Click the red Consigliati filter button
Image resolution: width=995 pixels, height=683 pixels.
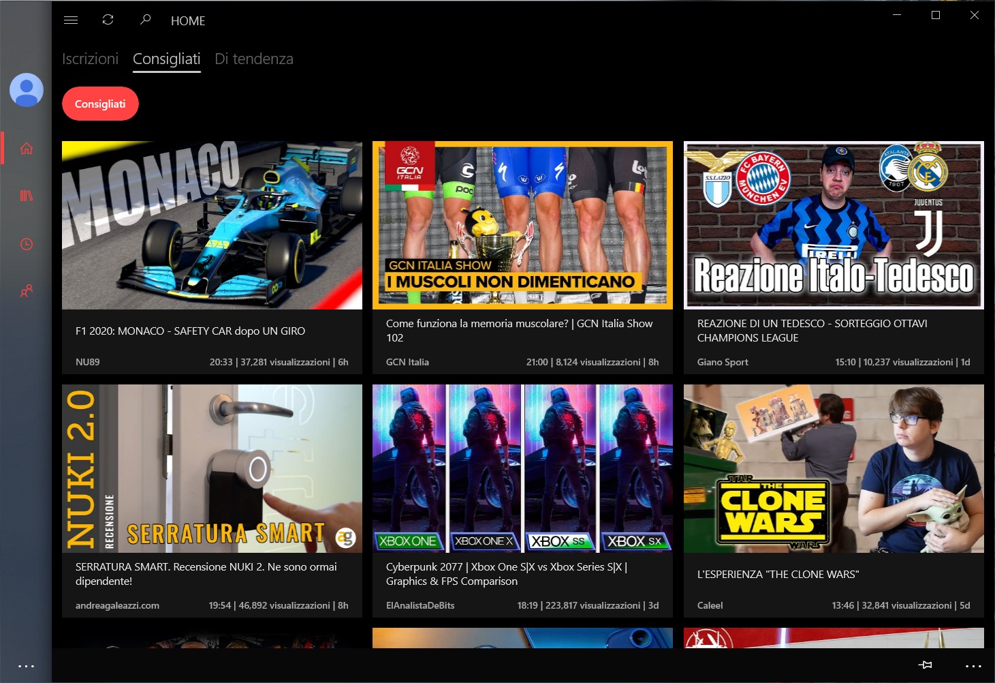click(100, 104)
